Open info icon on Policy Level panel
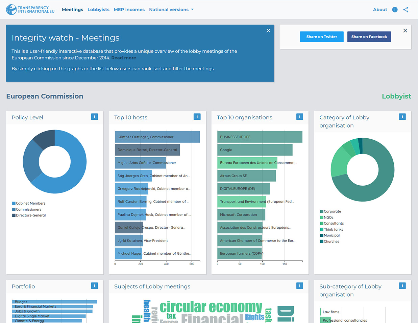Screen dimensions: 418x323 [x=94, y=117]
